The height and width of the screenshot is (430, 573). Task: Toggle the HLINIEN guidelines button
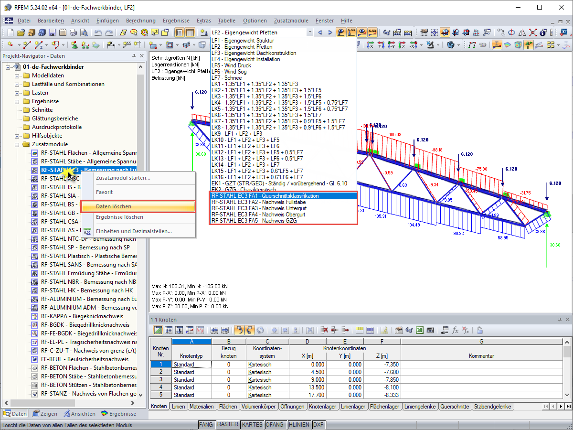(x=299, y=425)
